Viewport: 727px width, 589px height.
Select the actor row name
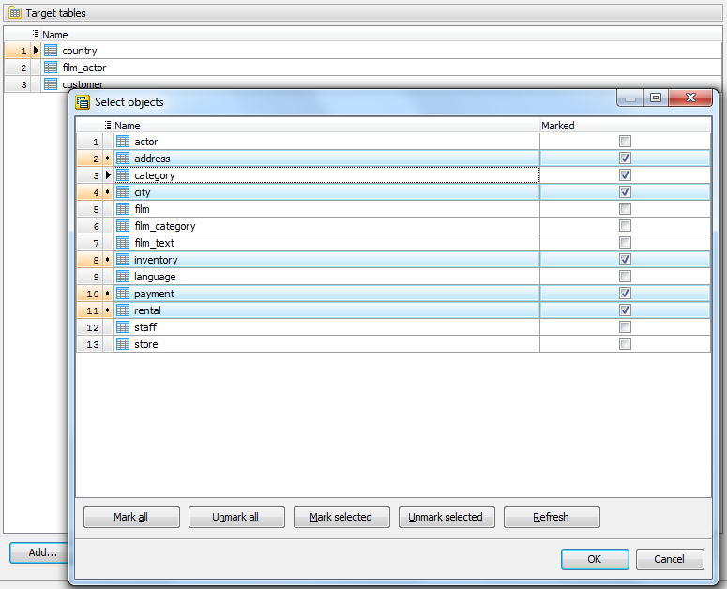[x=145, y=142]
